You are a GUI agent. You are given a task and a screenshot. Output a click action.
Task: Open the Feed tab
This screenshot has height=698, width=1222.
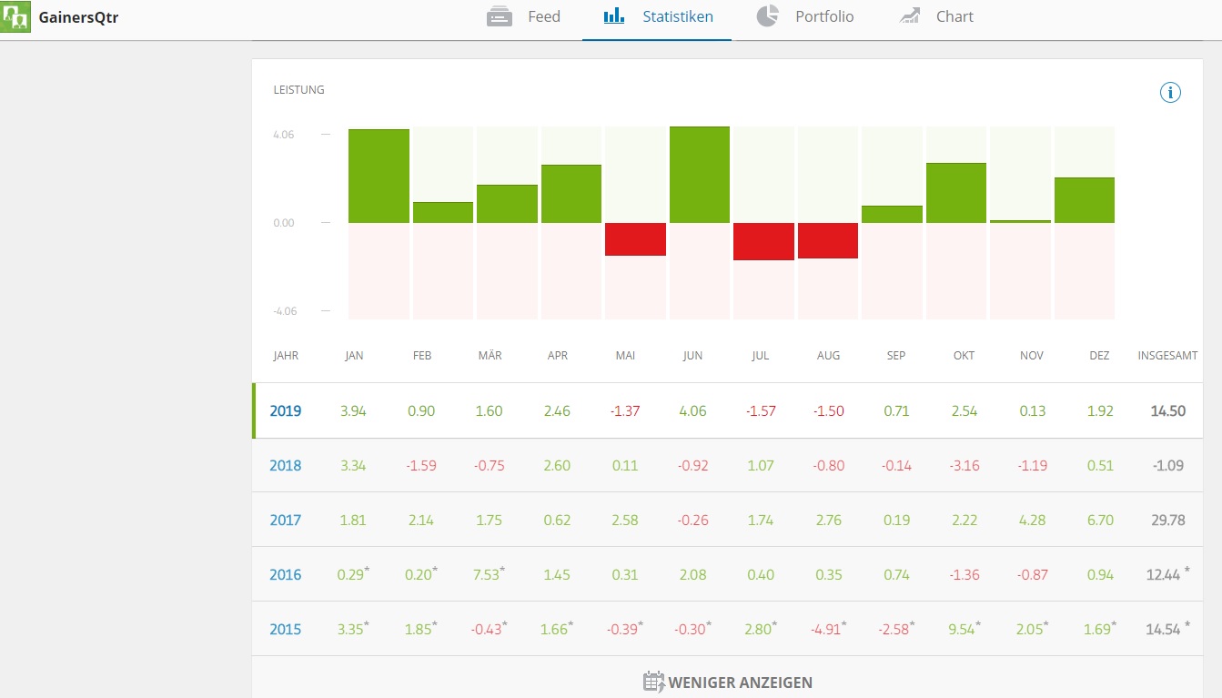[x=524, y=16]
